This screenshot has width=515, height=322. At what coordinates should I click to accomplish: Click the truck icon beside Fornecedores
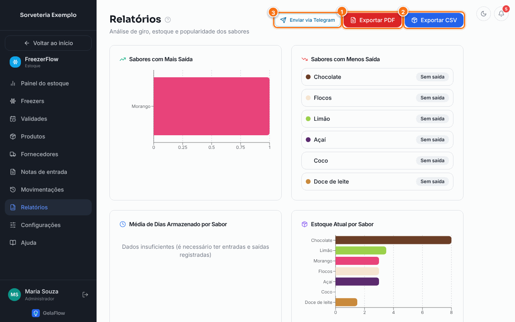13,154
